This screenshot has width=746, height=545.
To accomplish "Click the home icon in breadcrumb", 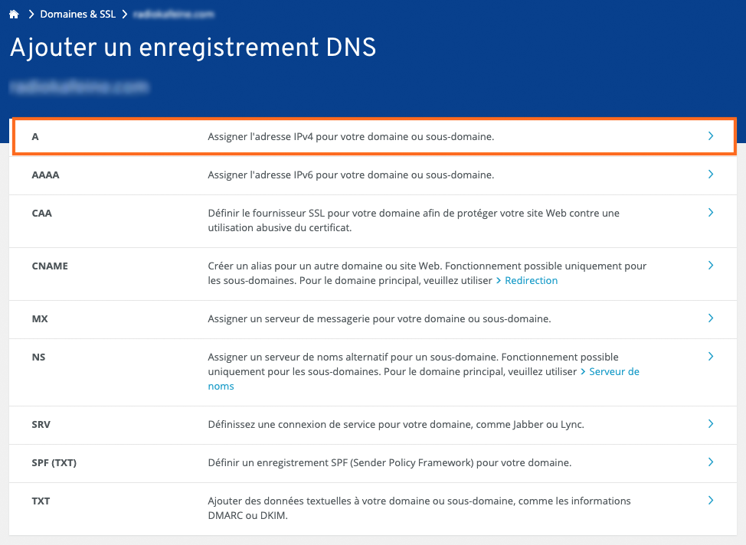I will [x=13, y=14].
